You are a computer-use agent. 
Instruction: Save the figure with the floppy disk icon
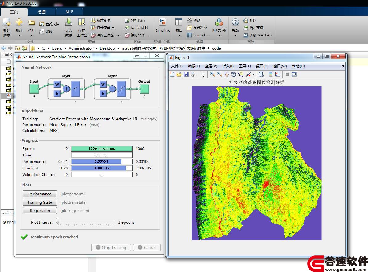[x=186, y=74]
